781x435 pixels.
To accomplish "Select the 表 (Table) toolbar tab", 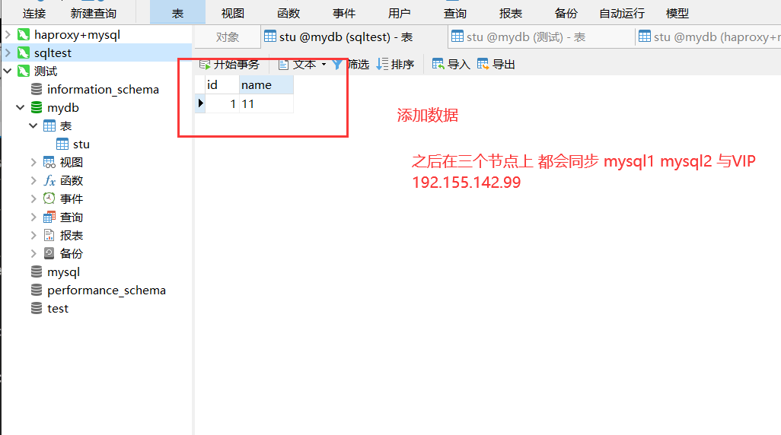I will tap(178, 14).
